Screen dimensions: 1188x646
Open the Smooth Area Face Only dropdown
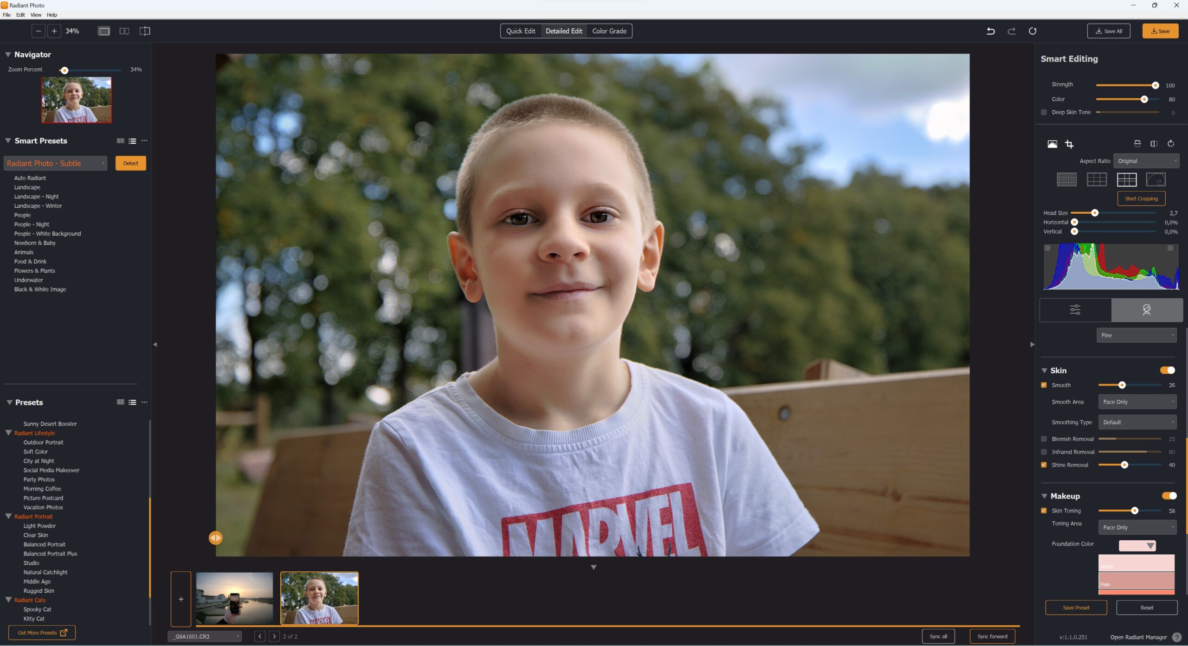pyautogui.click(x=1137, y=402)
